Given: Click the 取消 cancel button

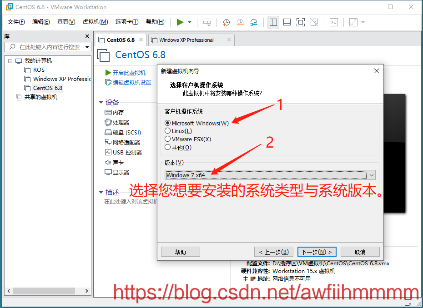Looking at the screenshot, I should pyautogui.click(x=360, y=252).
